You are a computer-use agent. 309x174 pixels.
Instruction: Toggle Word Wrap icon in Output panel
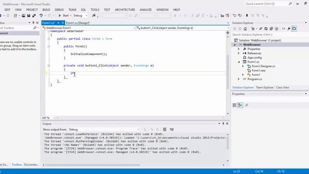click(x=172, y=129)
